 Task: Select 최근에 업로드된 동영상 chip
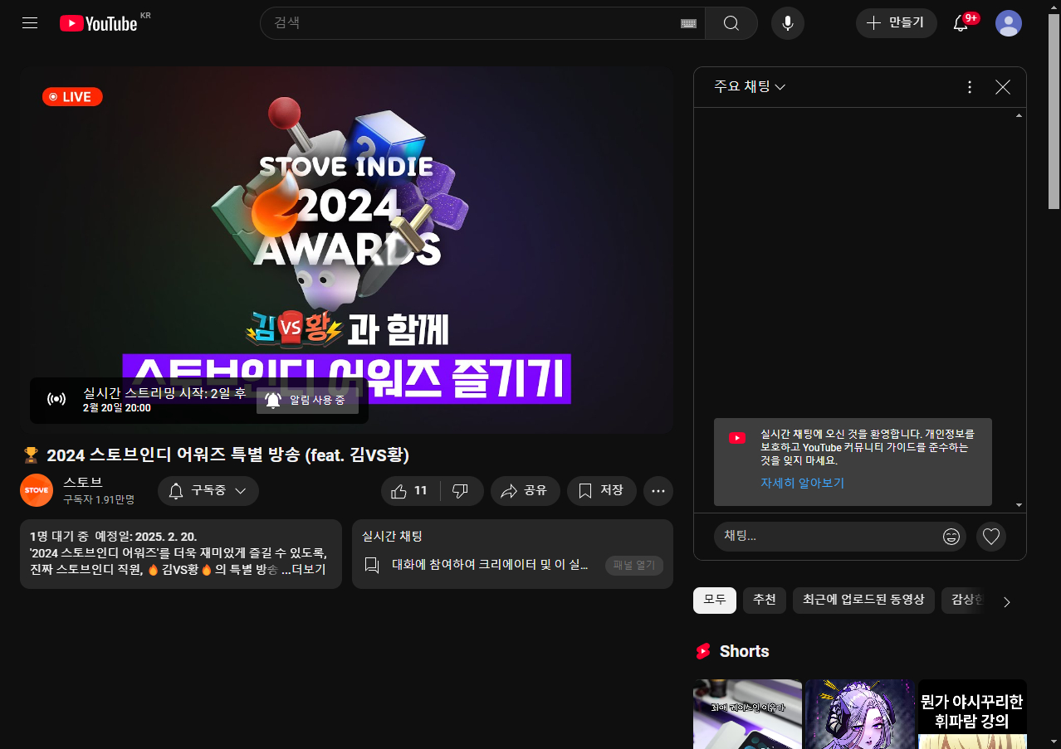(x=864, y=601)
